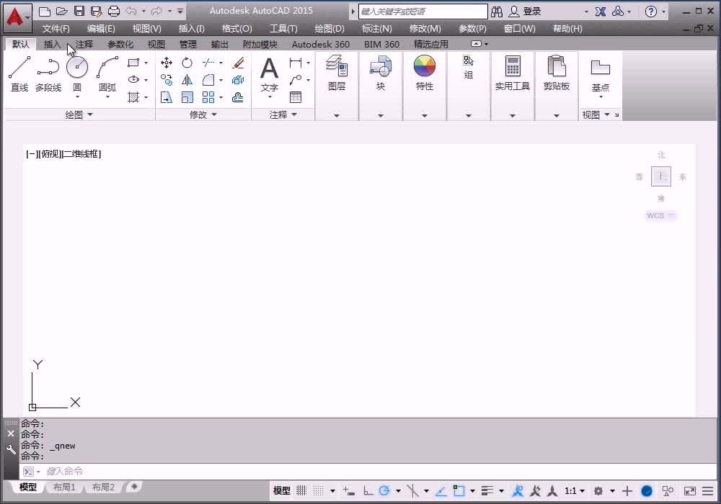Select the Fillet tool icon
Viewport: 721px width, 504px height.
click(208, 80)
